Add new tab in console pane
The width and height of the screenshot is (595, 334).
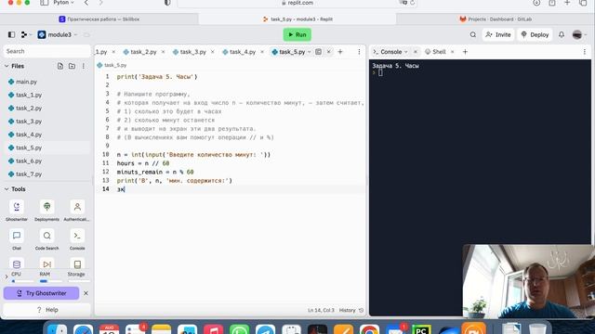coord(465,52)
